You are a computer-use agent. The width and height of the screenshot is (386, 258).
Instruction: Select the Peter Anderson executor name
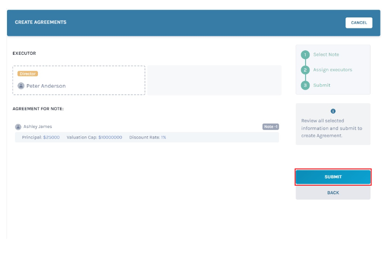coord(46,86)
